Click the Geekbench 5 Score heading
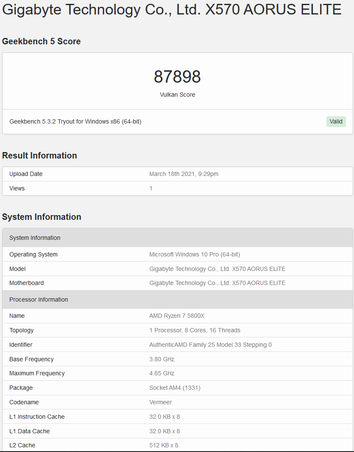 pos(41,41)
